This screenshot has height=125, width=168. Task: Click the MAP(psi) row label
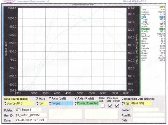tap(146, 36)
